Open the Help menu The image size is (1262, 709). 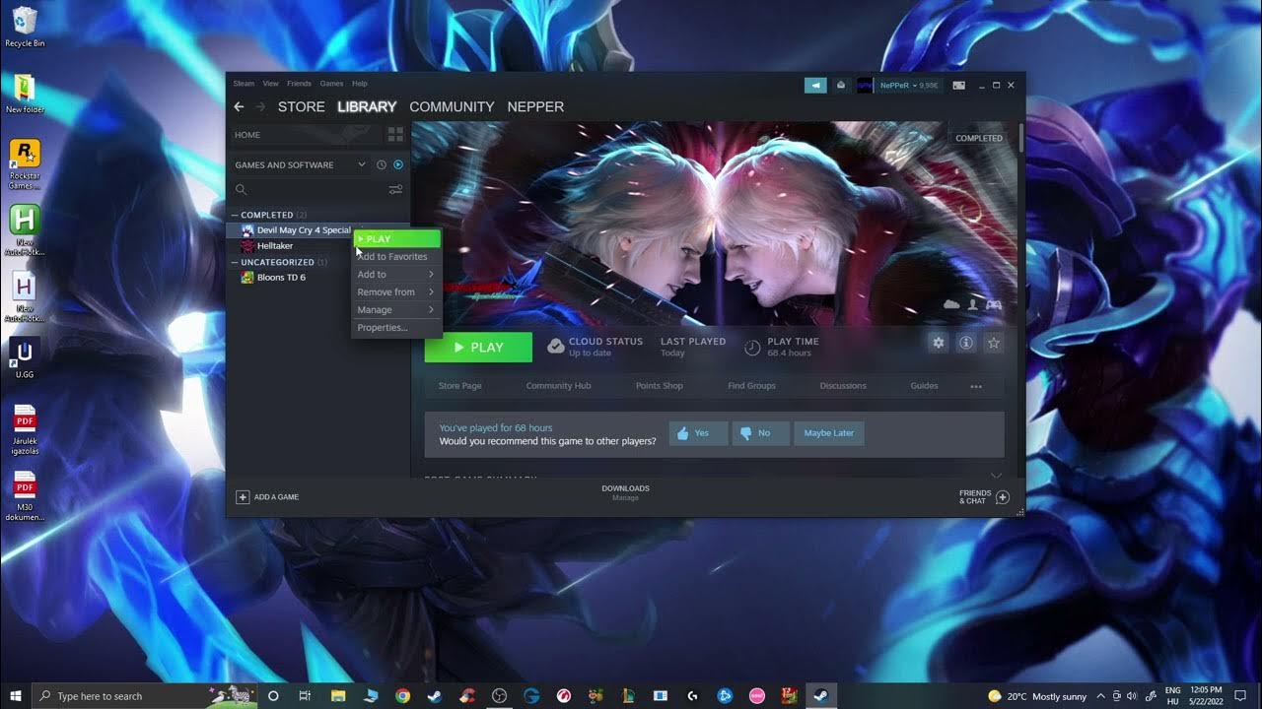(x=360, y=84)
